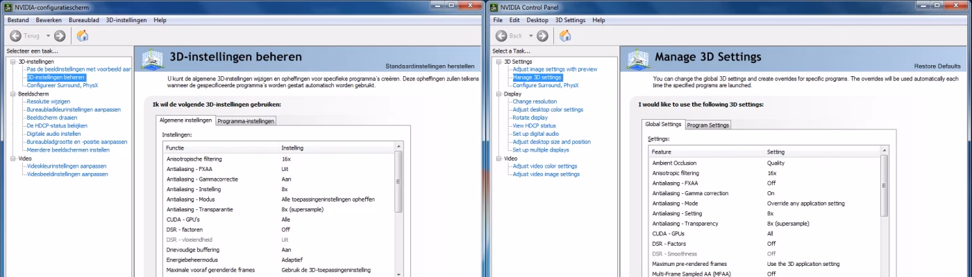Select Anisotropic filtering row
Screen dimensions: 972x277
tap(764, 173)
